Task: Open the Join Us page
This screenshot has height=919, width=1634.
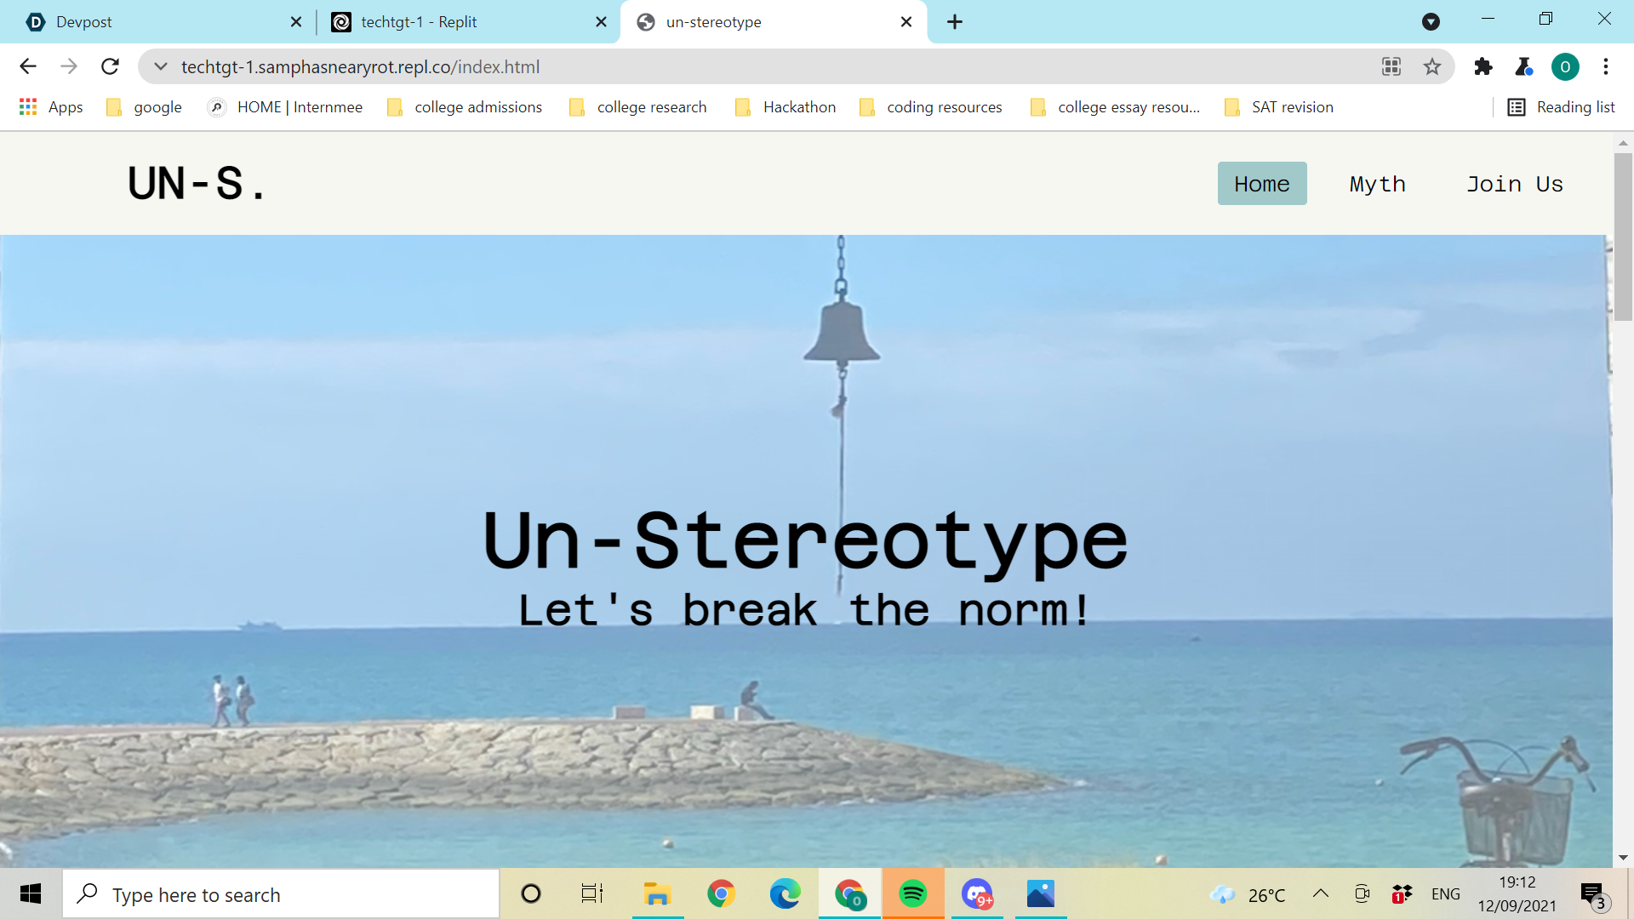Action: pyautogui.click(x=1514, y=184)
